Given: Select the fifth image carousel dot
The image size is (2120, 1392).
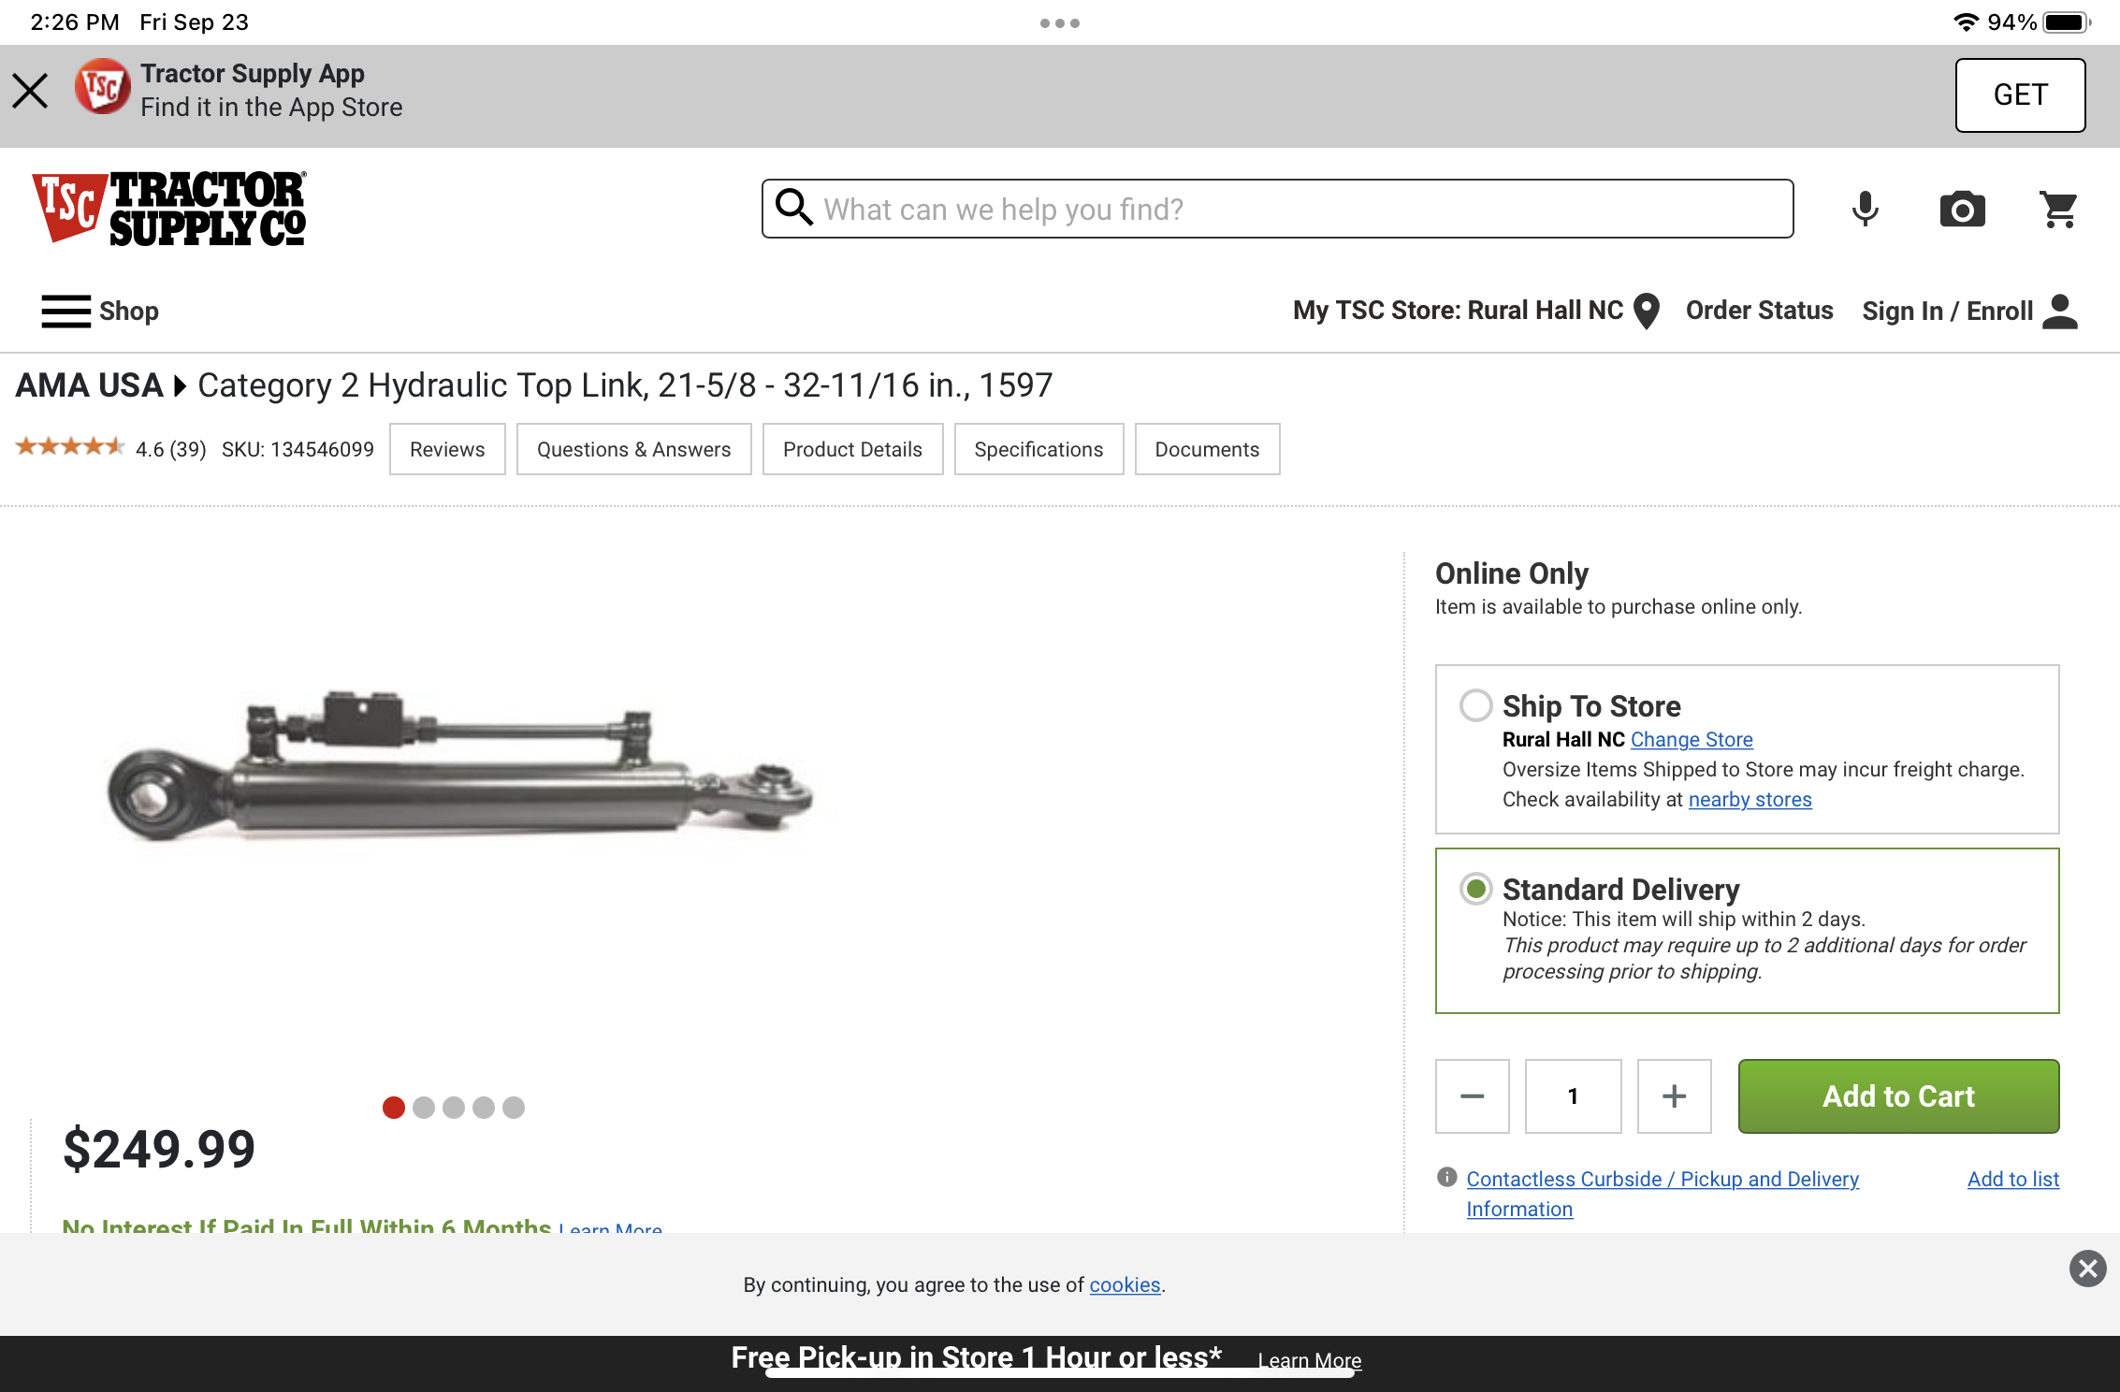Looking at the screenshot, I should [514, 1108].
